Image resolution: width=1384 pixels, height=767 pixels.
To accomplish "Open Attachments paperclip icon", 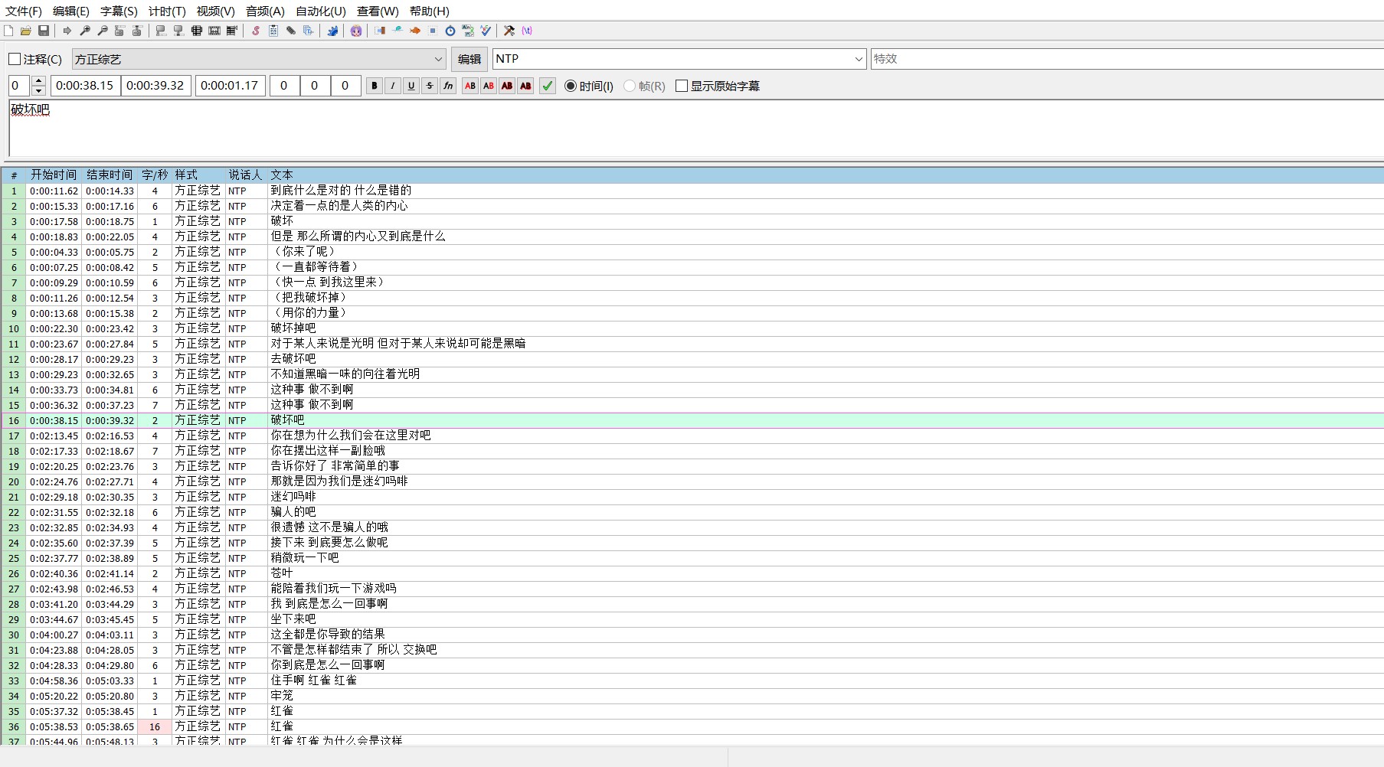I will click(291, 31).
